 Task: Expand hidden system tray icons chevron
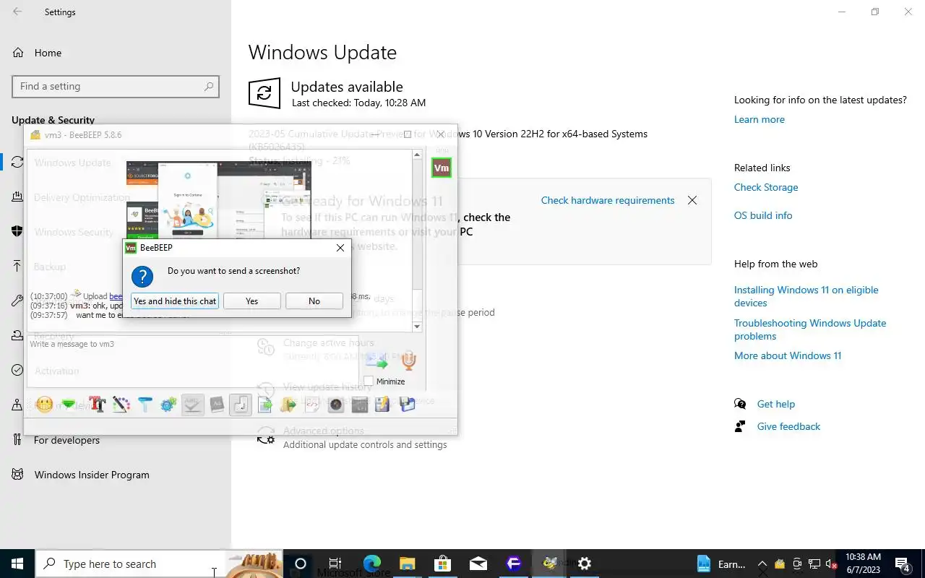(762, 564)
